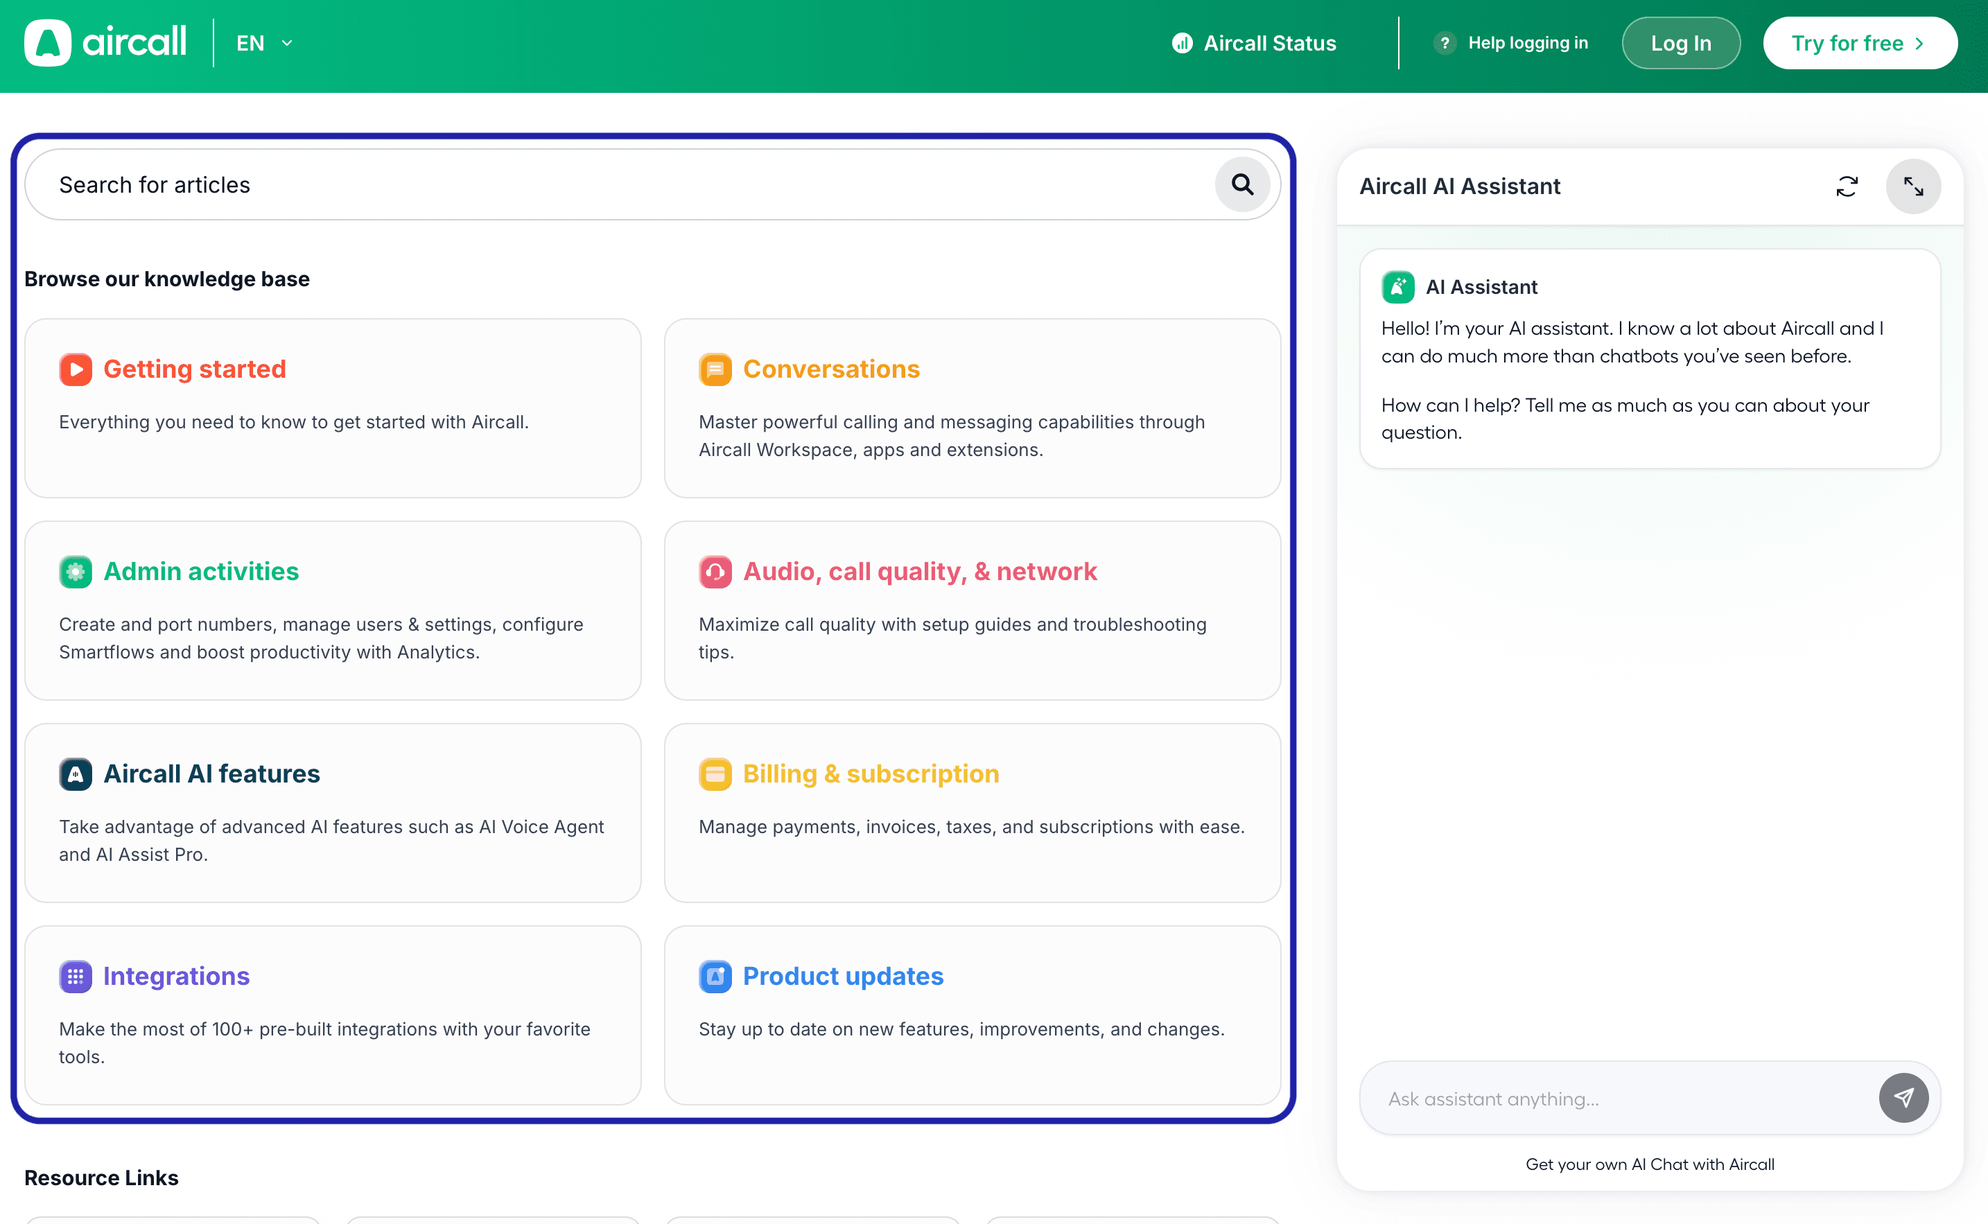Click the Getting started play icon
Screen dimensions: 1988x1224
point(76,369)
